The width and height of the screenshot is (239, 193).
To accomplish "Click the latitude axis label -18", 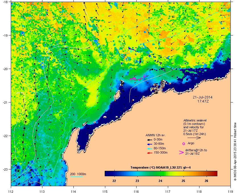I will [x=5, y=2].
